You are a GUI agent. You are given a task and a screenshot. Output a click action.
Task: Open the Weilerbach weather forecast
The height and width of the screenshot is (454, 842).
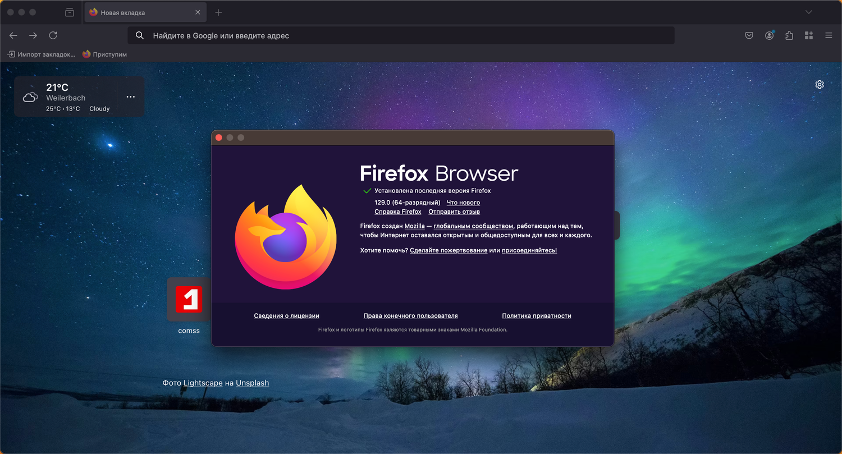click(x=66, y=98)
